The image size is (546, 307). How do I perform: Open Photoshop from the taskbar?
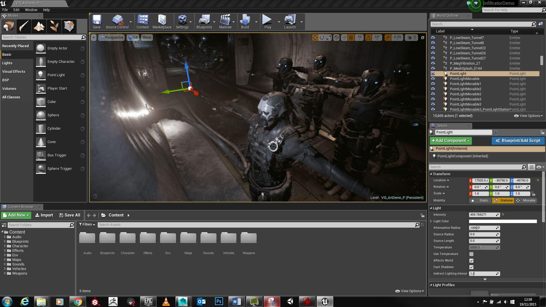pos(219,301)
